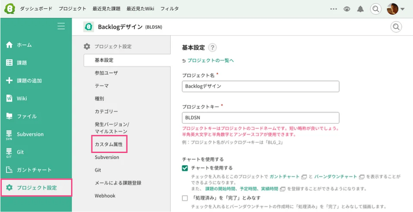Open 課題の追加 in green sidebar
Viewport: 413px width, 212px height.
tap(29, 81)
